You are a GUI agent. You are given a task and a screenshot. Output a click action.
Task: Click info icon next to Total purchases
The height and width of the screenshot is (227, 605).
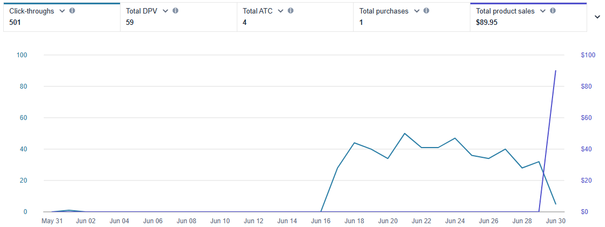pos(427,11)
